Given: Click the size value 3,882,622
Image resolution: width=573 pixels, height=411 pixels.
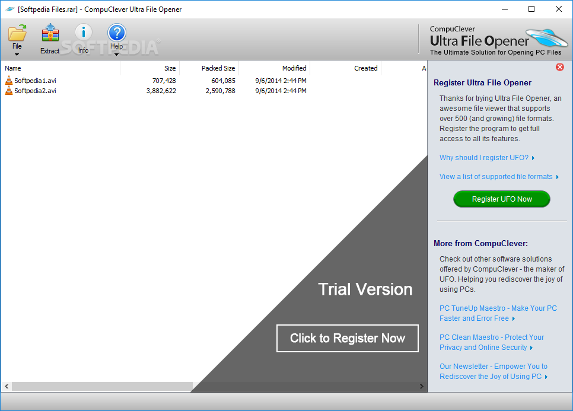Looking at the screenshot, I should click(x=161, y=91).
